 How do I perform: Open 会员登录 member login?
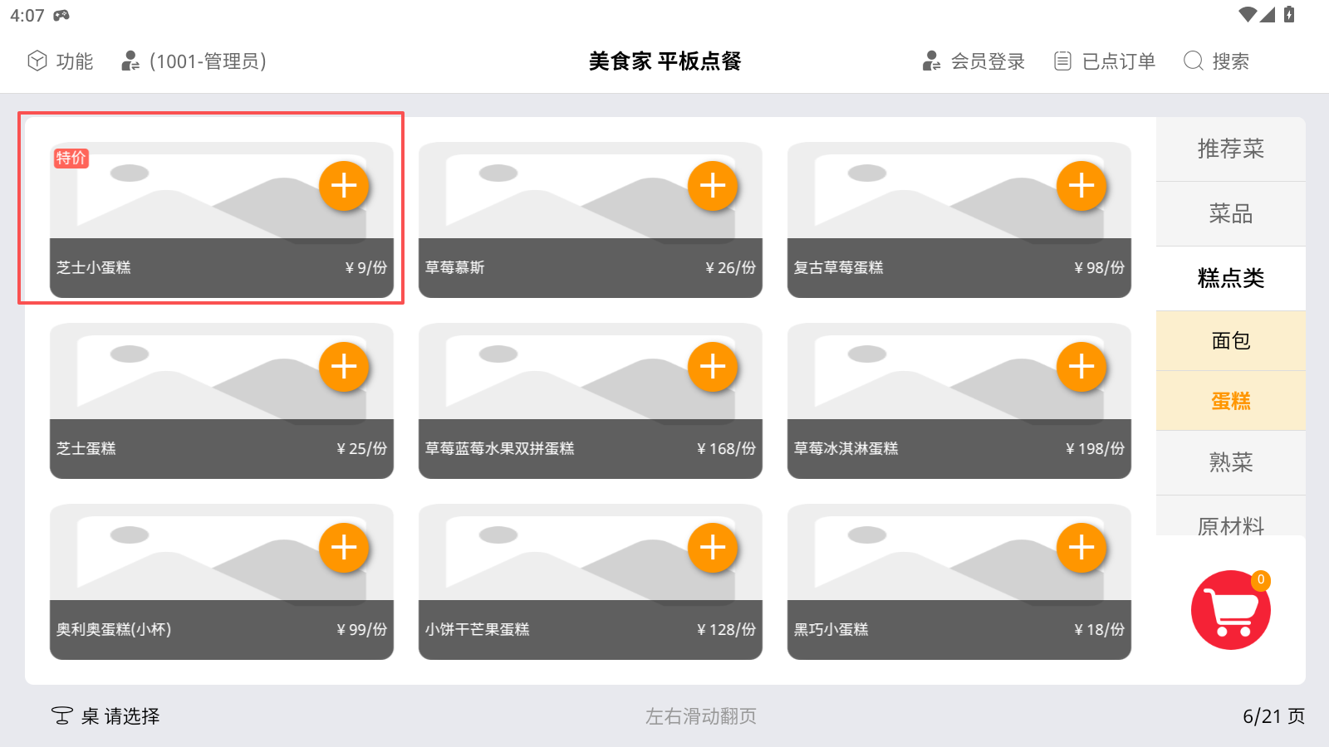pos(973,61)
